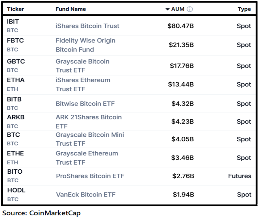This screenshot has width=259, height=219.
Task: Sort by the Ticker column header
Action: point(15,9)
